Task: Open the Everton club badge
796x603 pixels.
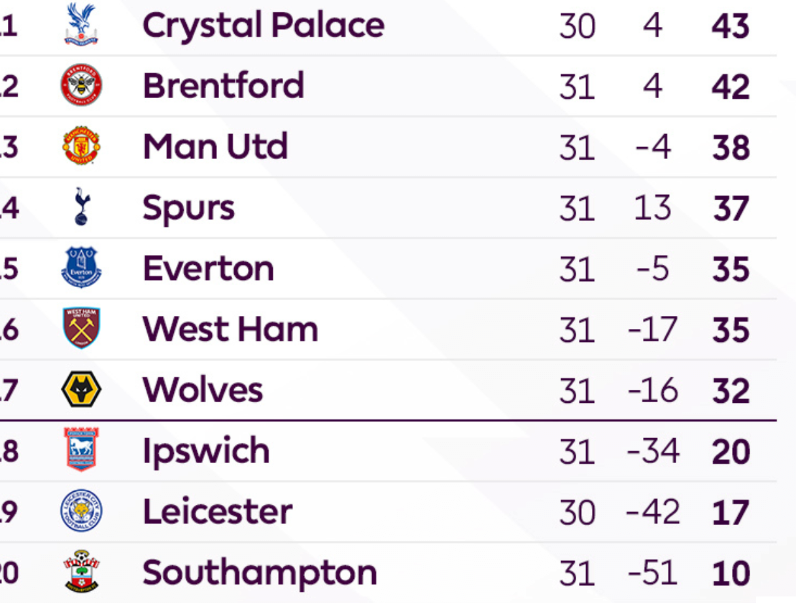Action: pyautogui.click(x=81, y=267)
